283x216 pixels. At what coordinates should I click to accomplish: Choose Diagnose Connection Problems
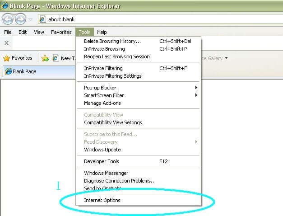[138, 181]
